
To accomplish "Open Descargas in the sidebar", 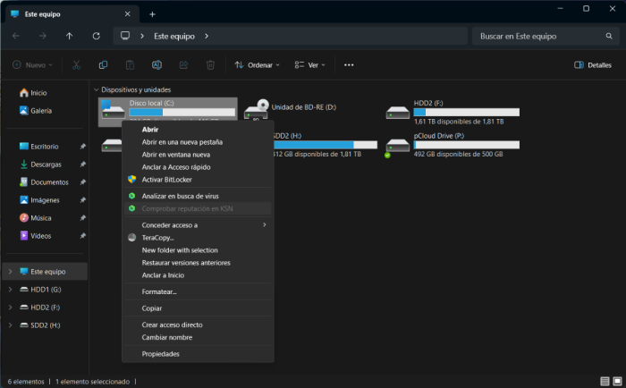I will pos(45,164).
